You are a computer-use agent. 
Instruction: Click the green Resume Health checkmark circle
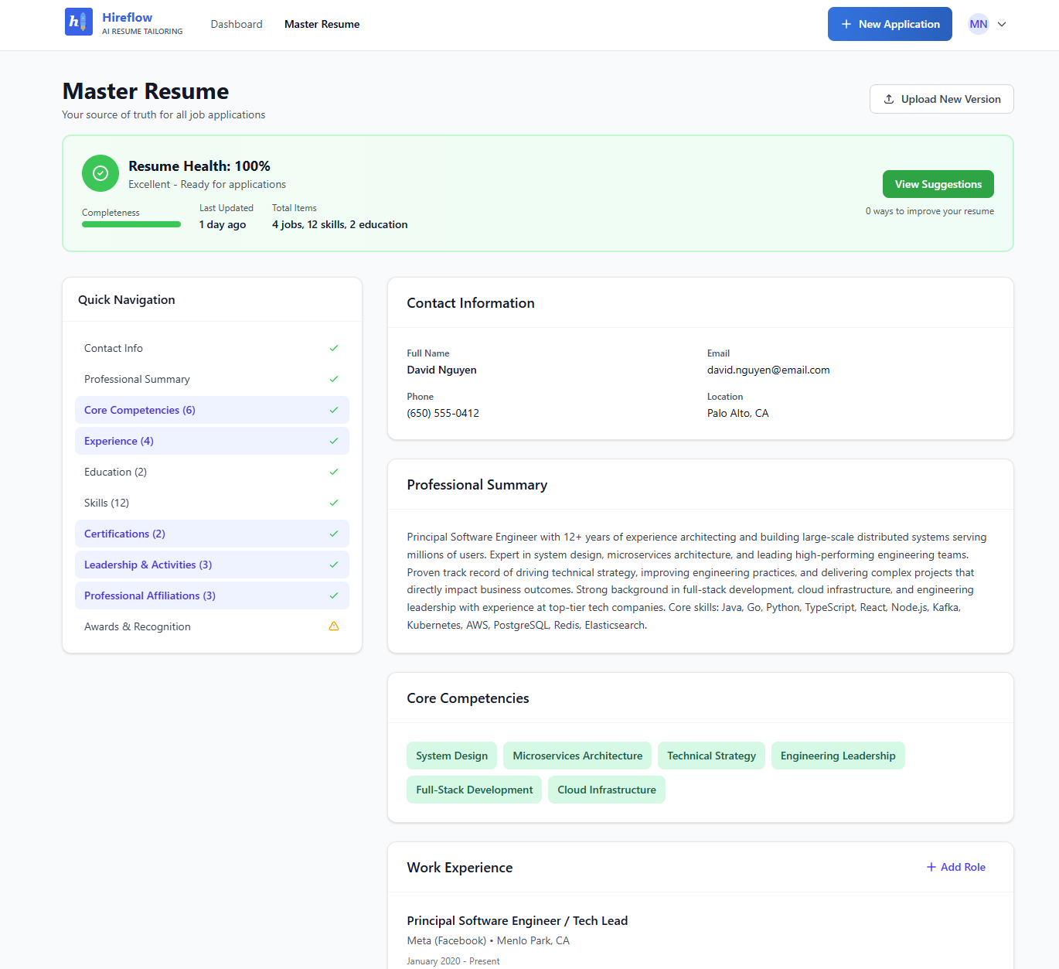(100, 173)
